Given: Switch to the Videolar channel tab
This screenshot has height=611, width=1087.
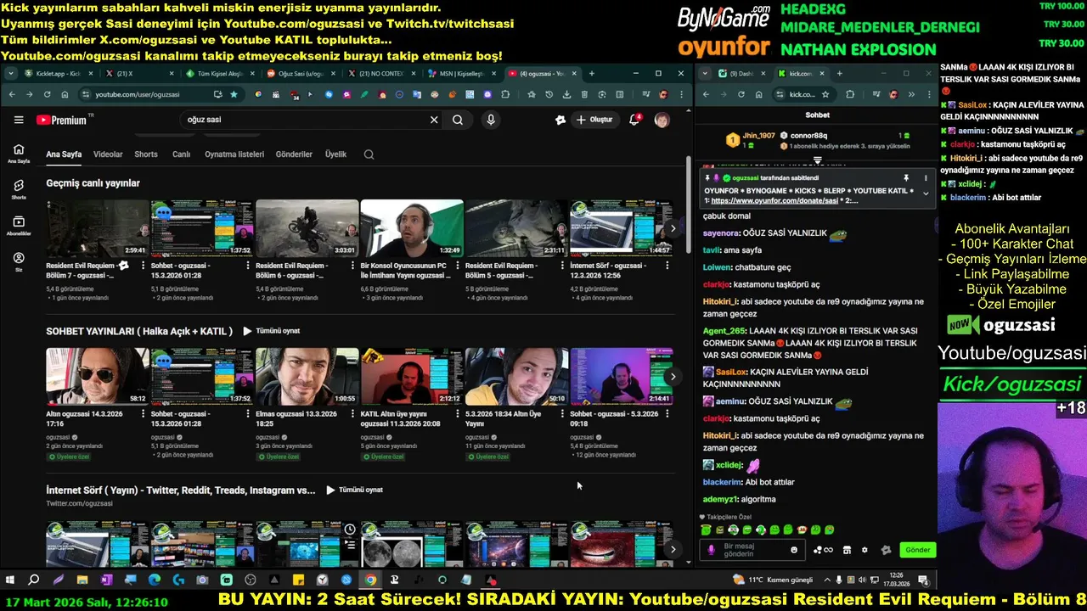Looking at the screenshot, I should tap(108, 154).
